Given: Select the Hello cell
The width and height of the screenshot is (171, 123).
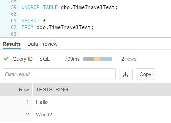Looking at the screenshot, I should pyautogui.click(x=42, y=102).
